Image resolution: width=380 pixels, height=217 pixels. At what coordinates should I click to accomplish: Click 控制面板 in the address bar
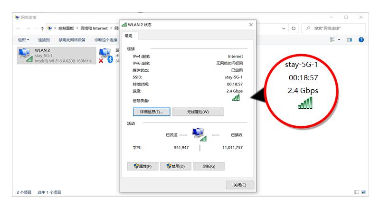pyautogui.click(x=66, y=28)
